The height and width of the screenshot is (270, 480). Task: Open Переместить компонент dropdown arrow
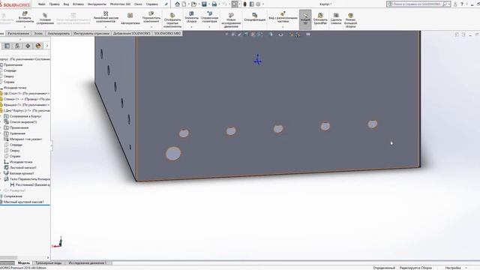(151, 27)
